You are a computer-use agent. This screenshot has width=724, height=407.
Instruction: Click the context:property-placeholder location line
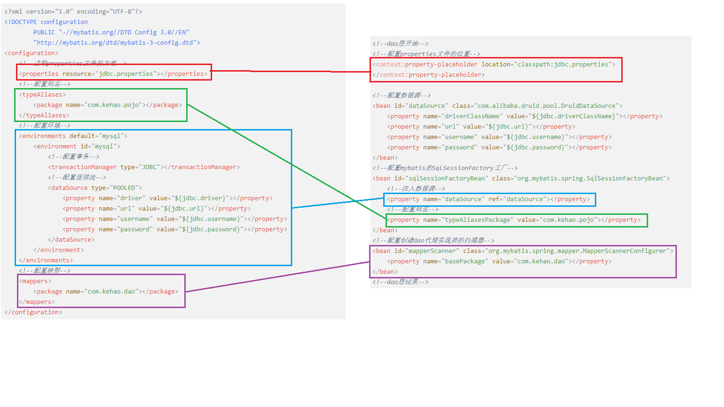(x=494, y=64)
